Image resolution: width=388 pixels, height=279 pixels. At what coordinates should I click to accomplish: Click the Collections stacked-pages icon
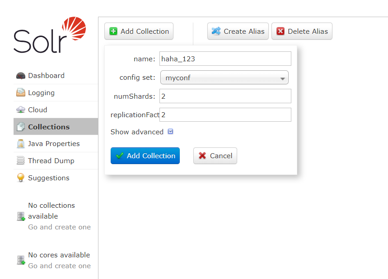pyautogui.click(x=20, y=127)
